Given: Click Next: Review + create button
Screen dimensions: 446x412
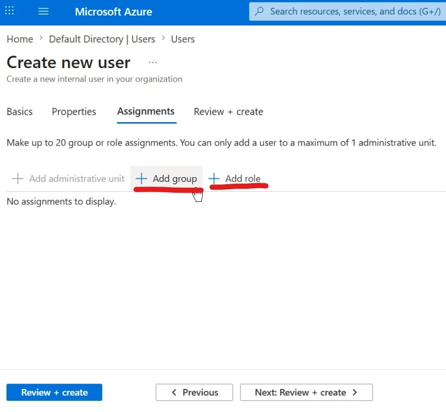Looking at the screenshot, I should [x=306, y=392].
